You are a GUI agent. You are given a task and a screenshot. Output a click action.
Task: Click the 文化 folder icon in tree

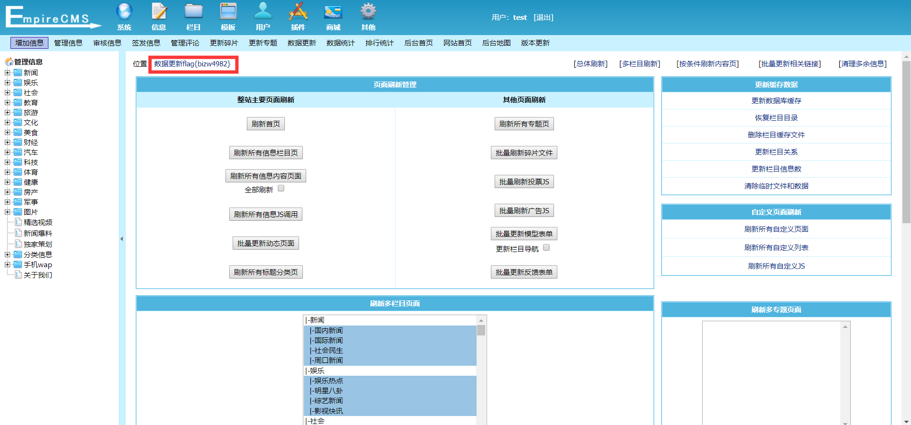coord(18,122)
